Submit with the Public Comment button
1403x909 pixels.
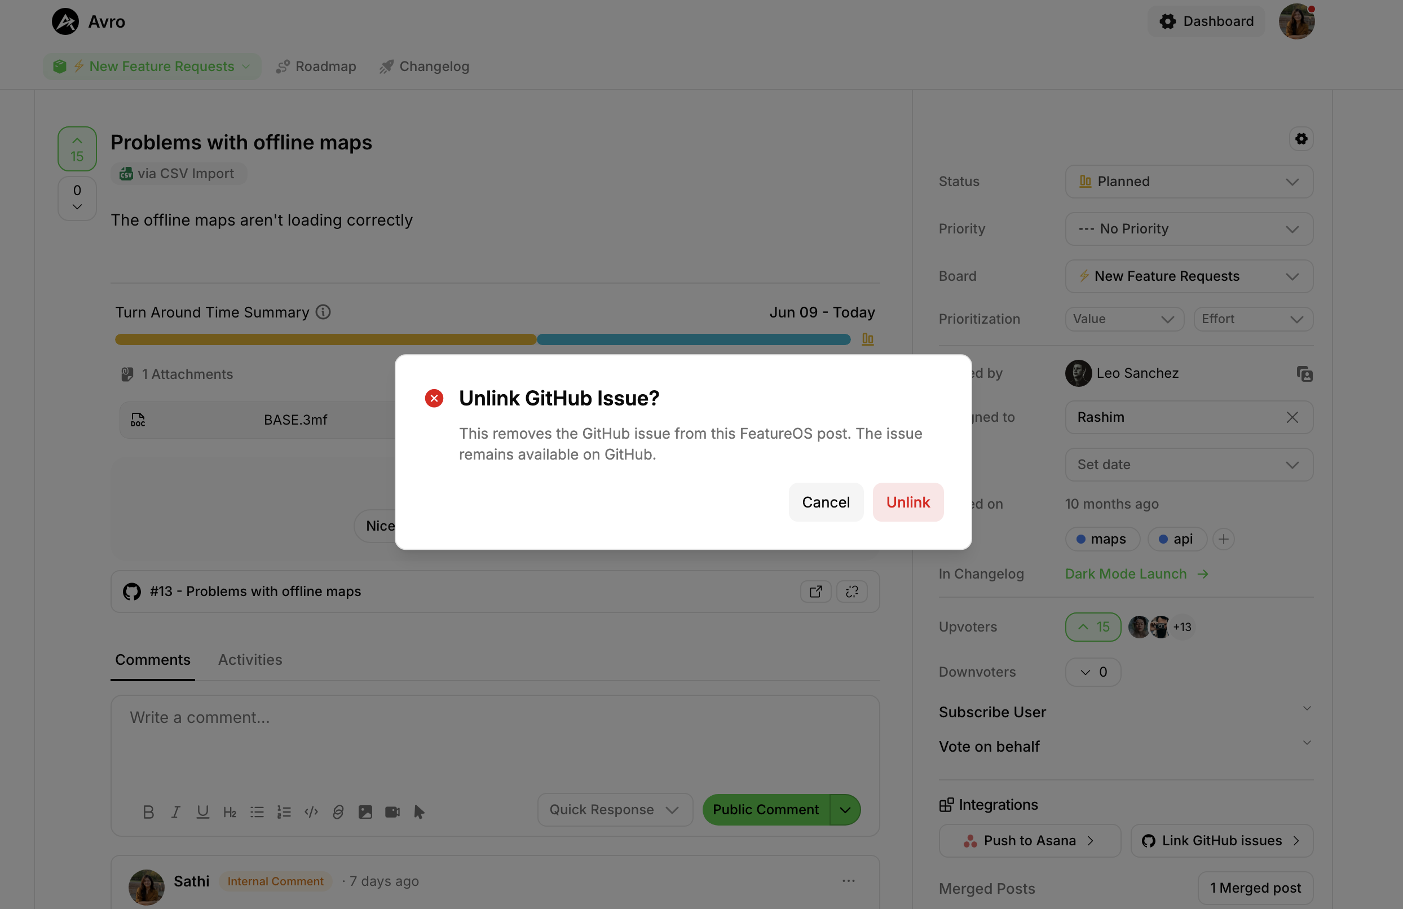[x=766, y=809]
